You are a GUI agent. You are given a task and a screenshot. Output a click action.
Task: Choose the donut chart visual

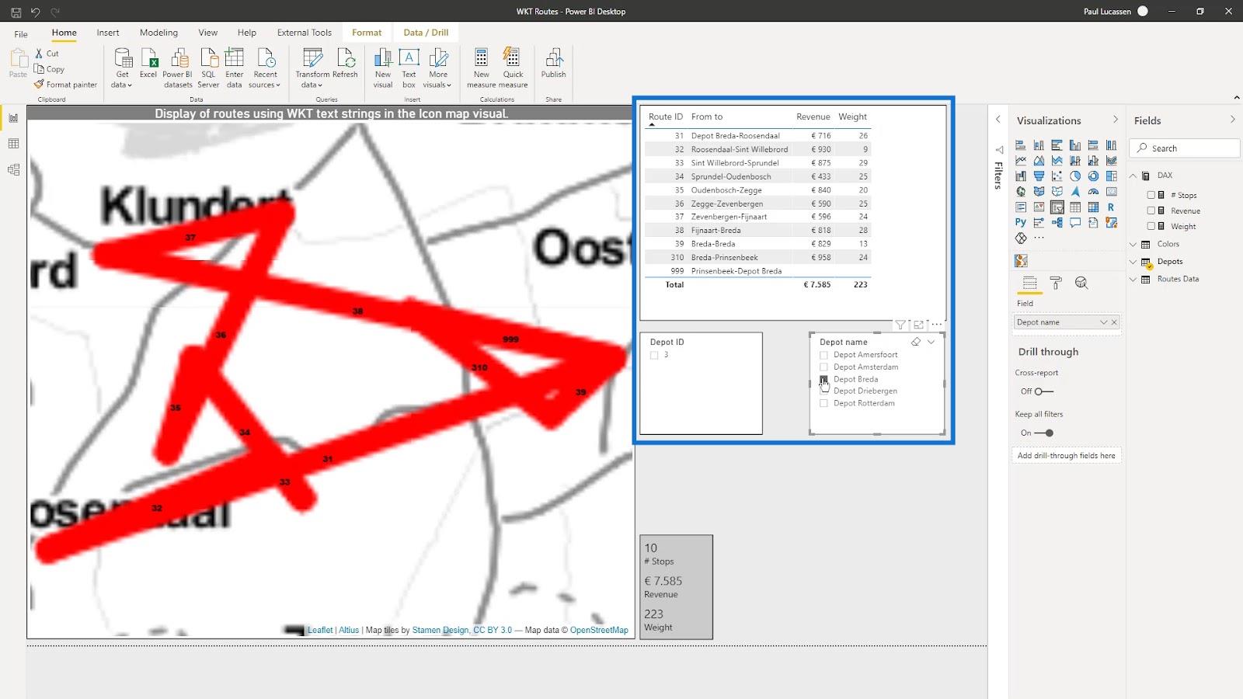click(x=1093, y=176)
